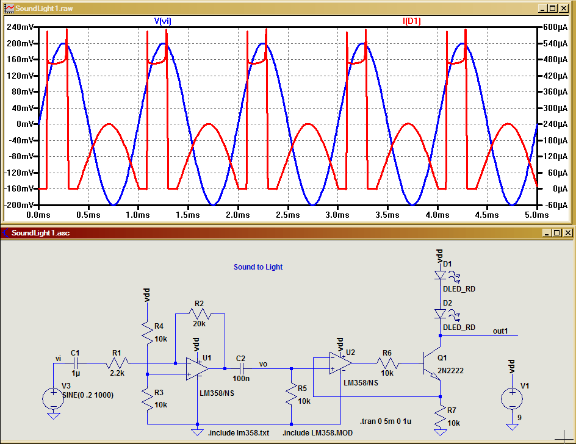This screenshot has height=444, width=576.
Task: Select the C1 capacitor symbol
Action: (76, 363)
